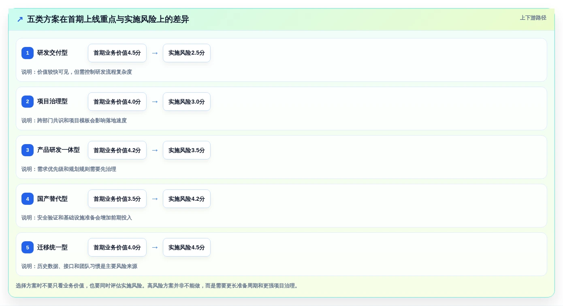Click the 研发交付型 row title
This screenshot has height=306, width=563.
coord(53,53)
